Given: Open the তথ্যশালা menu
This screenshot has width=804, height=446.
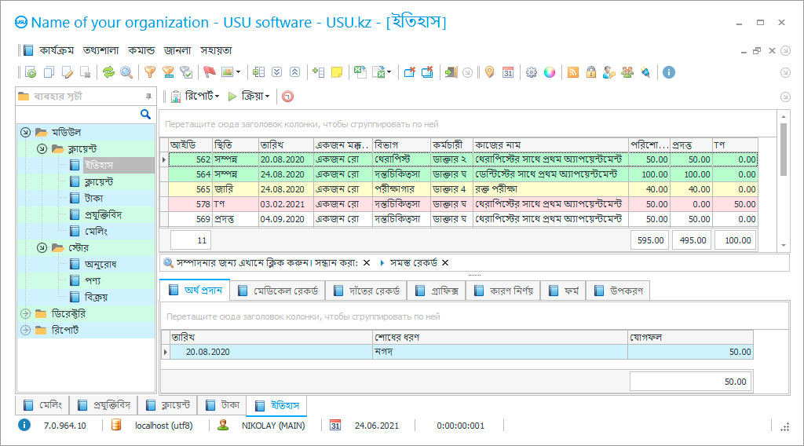Looking at the screenshot, I should click(101, 49).
